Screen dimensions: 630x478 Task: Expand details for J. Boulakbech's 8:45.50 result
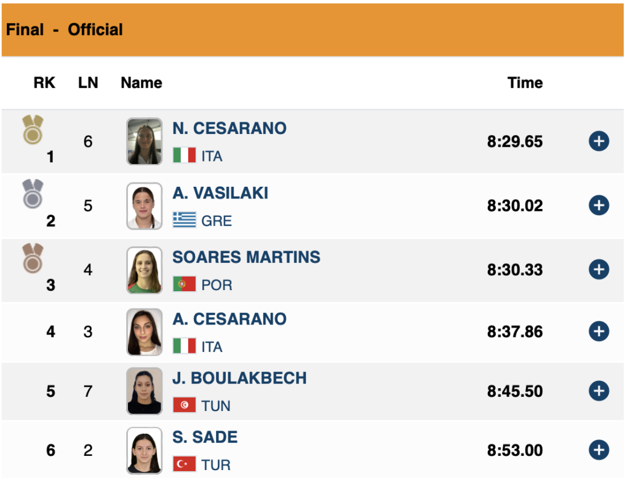coord(599,391)
